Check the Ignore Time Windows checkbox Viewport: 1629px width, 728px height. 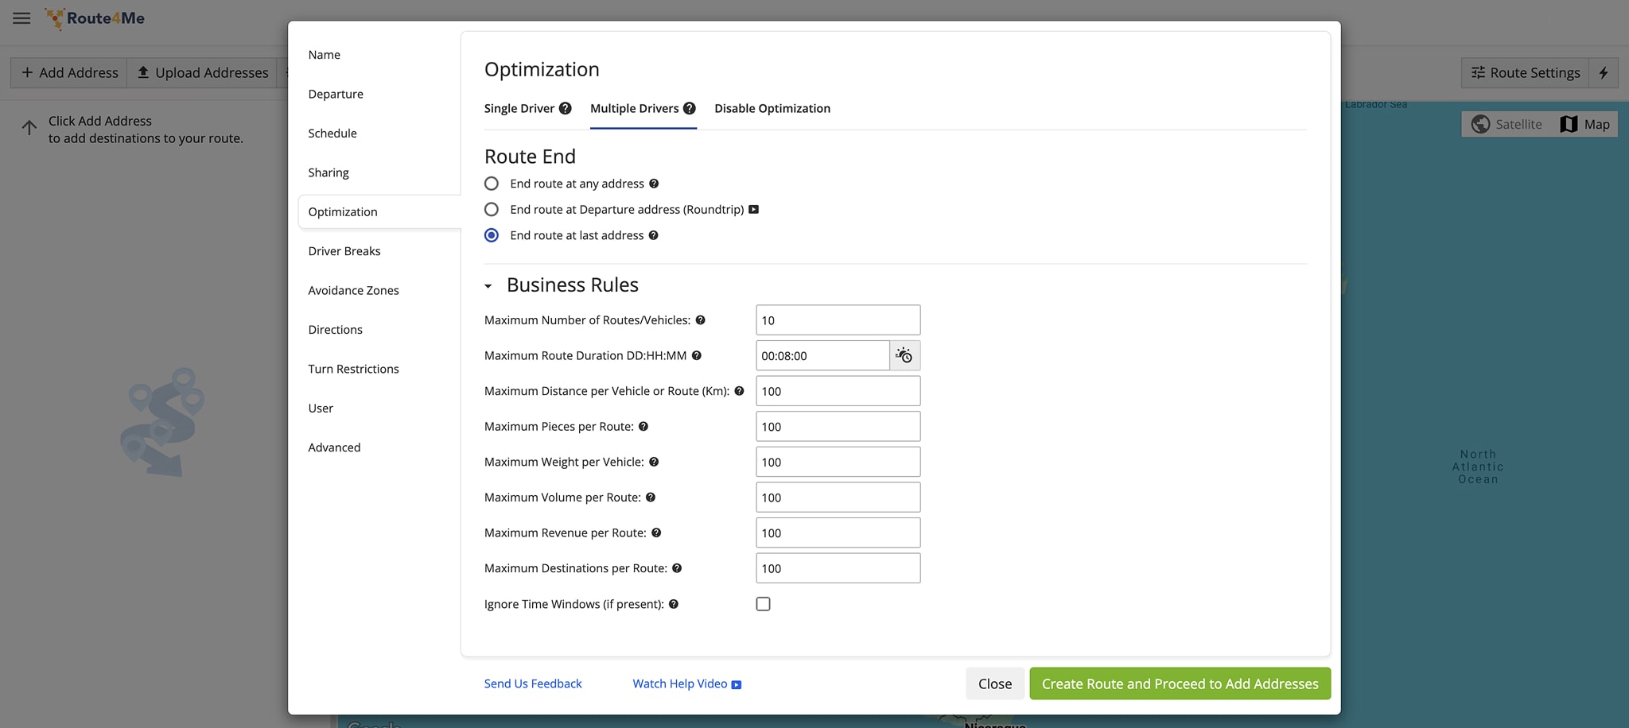click(764, 604)
